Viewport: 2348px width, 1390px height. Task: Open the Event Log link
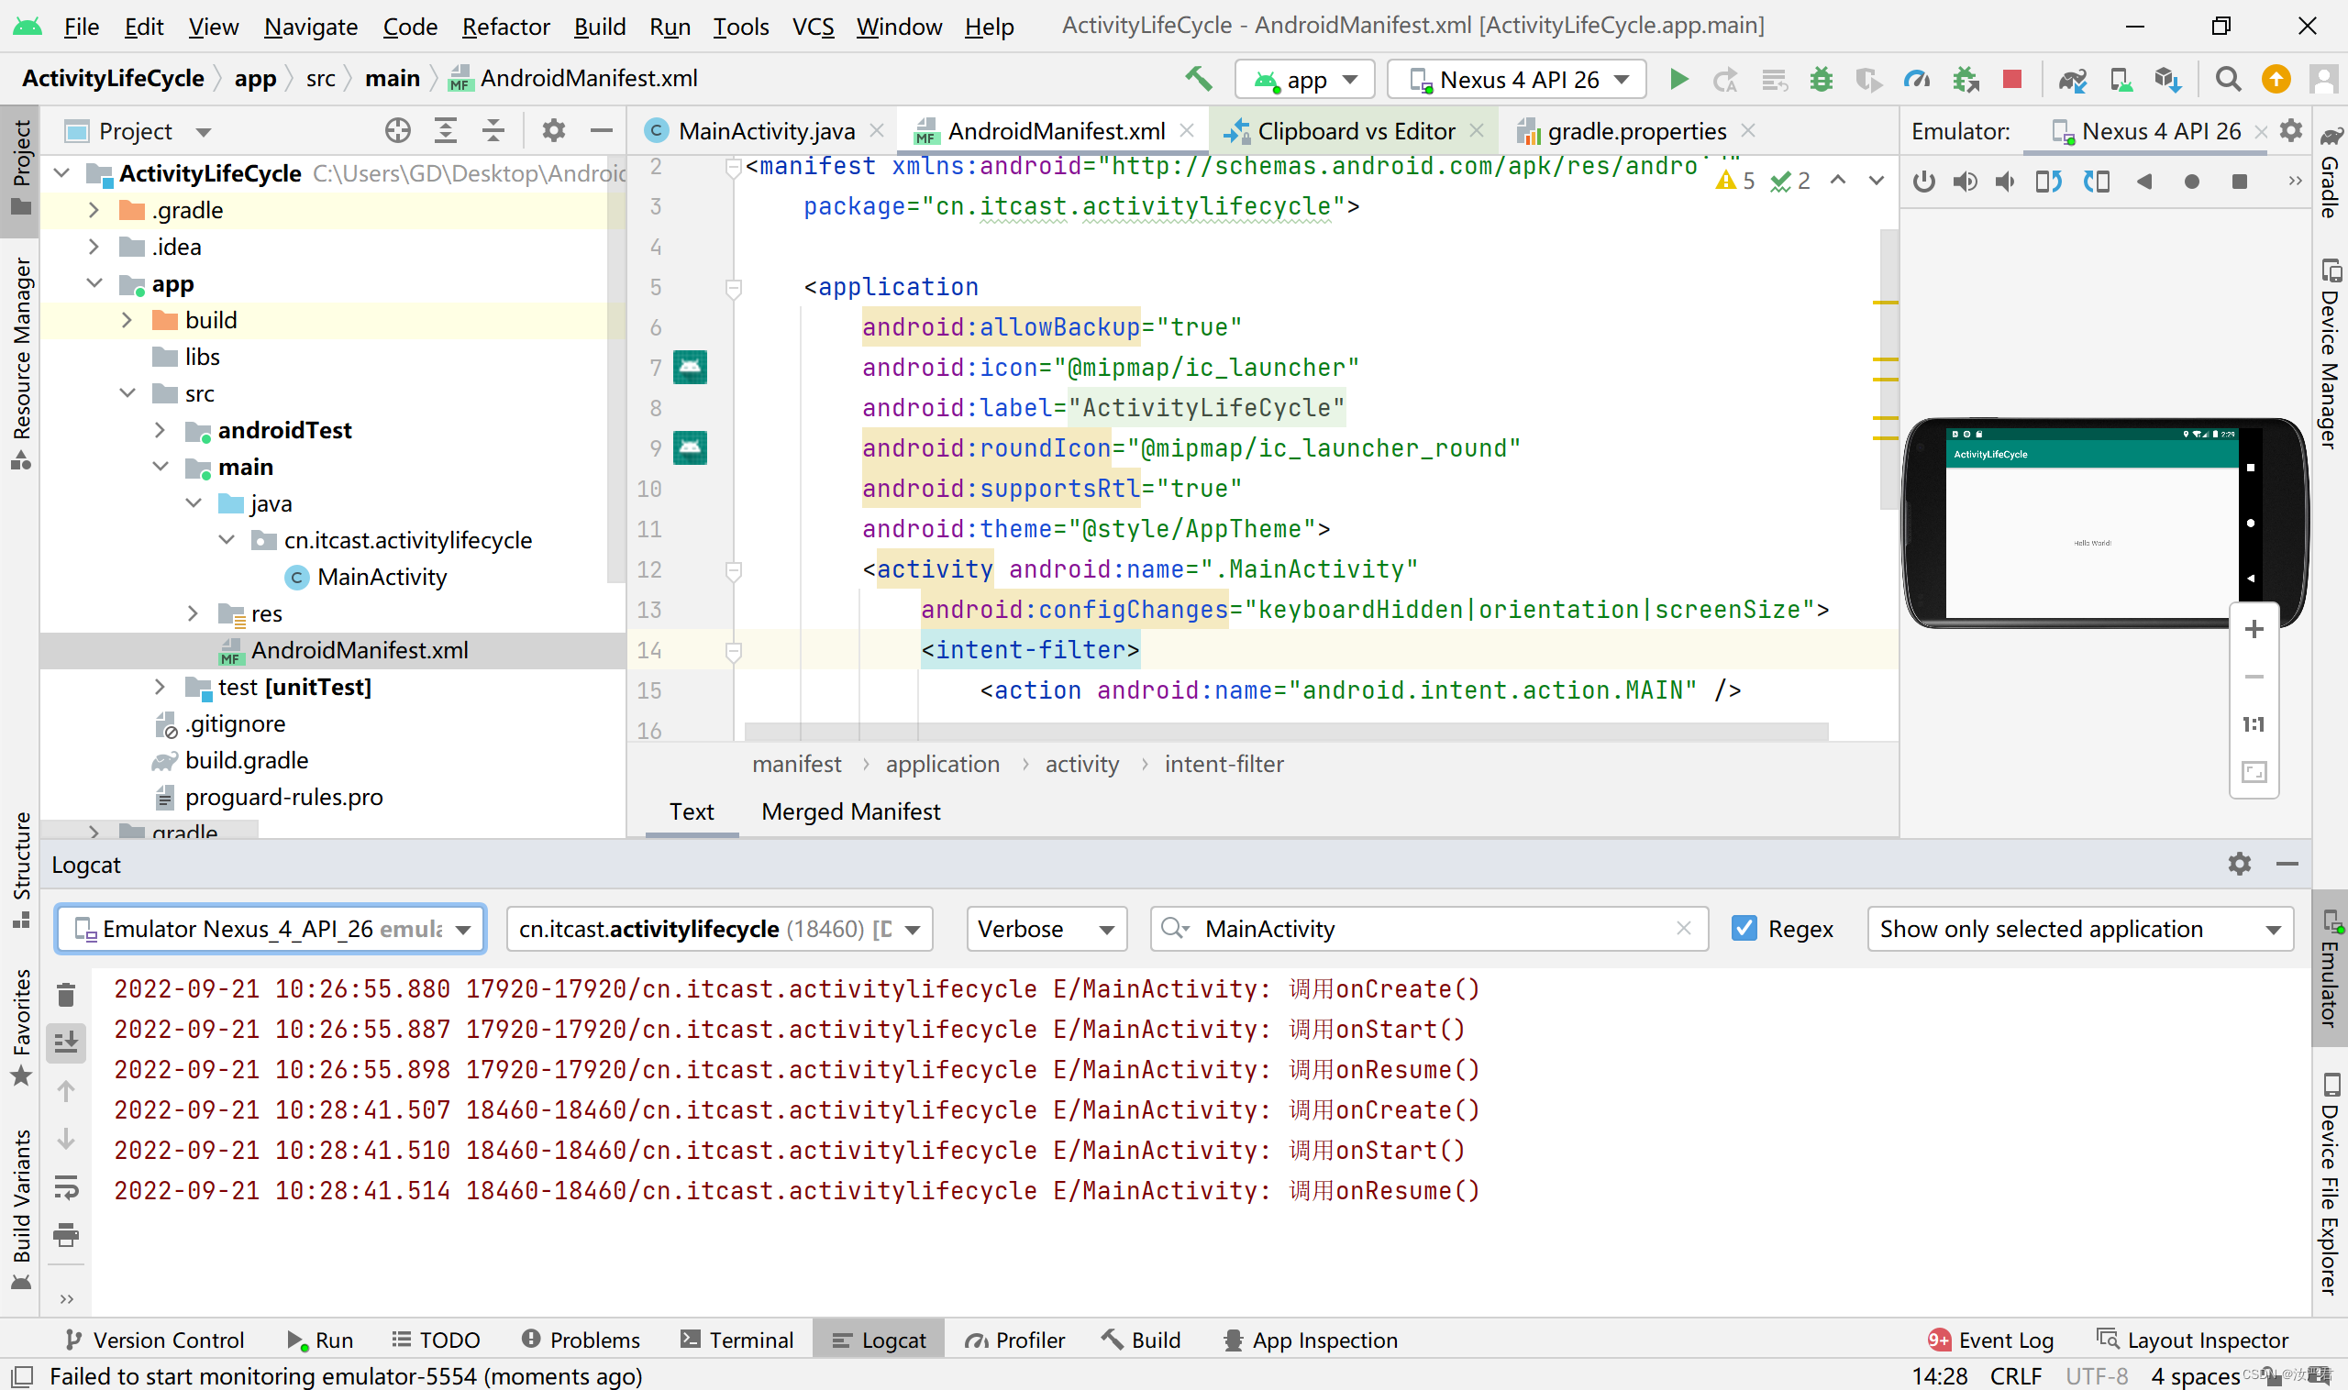click(x=2004, y=1340)
